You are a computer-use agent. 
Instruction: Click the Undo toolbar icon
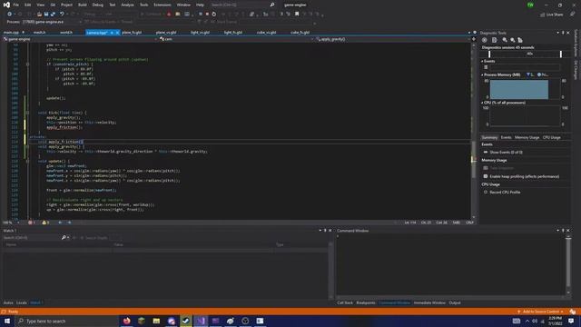[x=62, y=15]
